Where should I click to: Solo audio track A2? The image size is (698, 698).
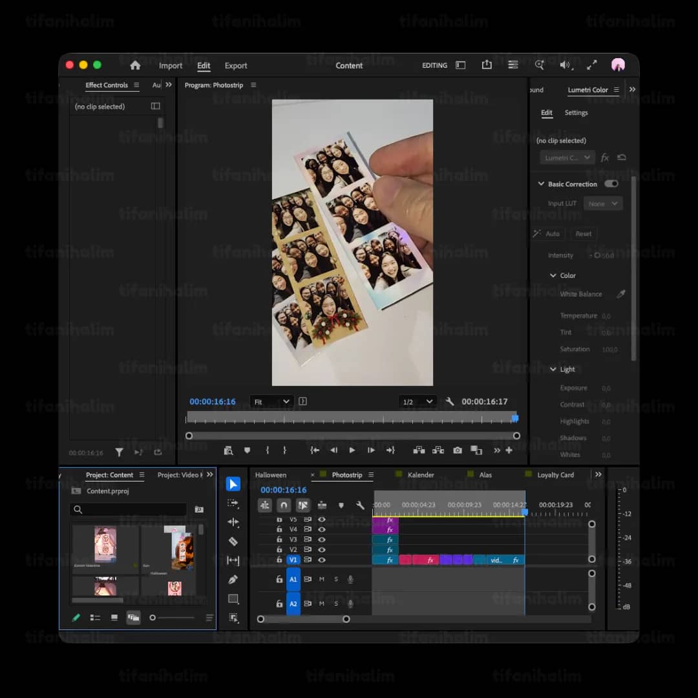click(x=336, y=604)
